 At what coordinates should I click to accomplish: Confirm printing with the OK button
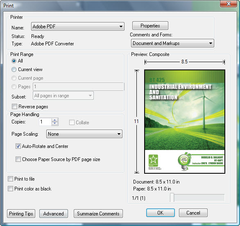click(x=161, y=213)
